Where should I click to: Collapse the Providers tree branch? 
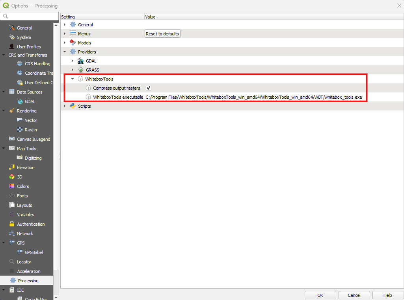(65, 52)
